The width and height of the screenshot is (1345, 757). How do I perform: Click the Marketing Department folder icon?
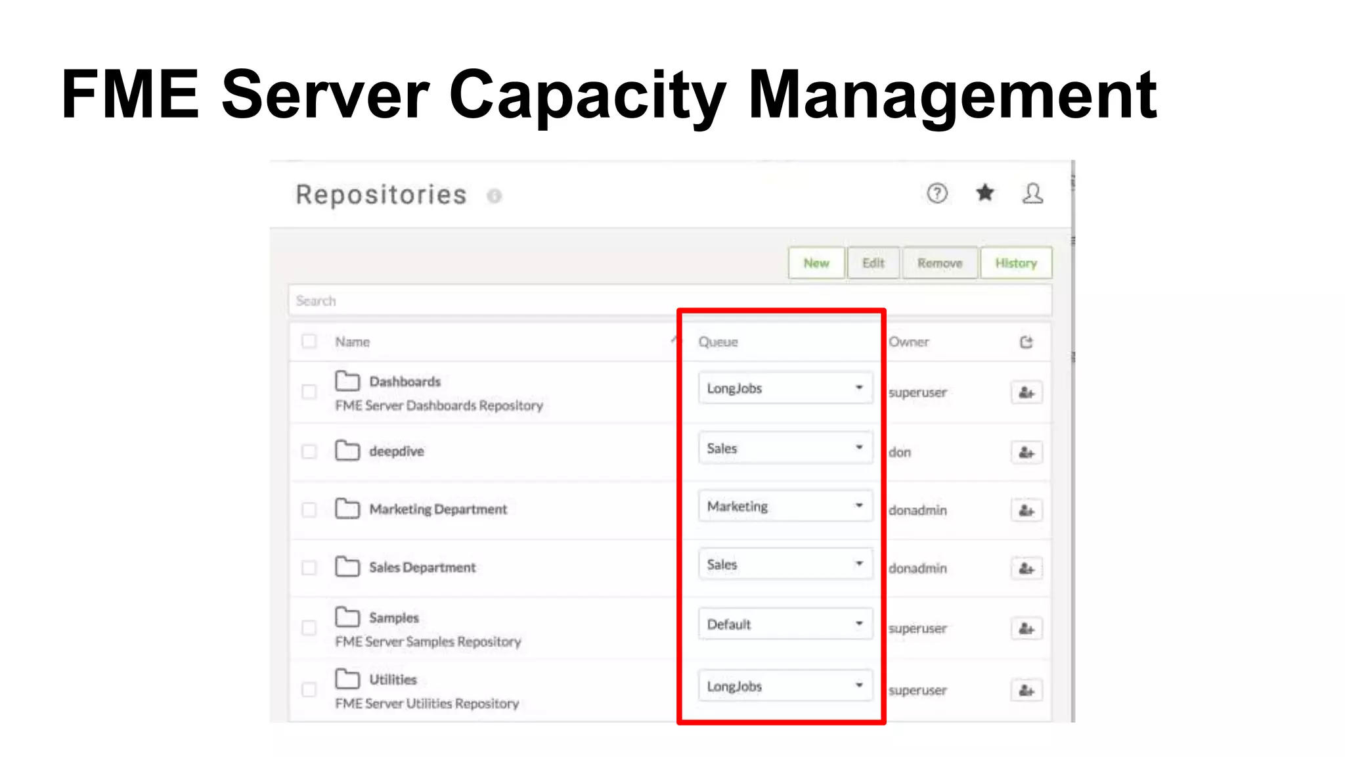tap(347, 508)
